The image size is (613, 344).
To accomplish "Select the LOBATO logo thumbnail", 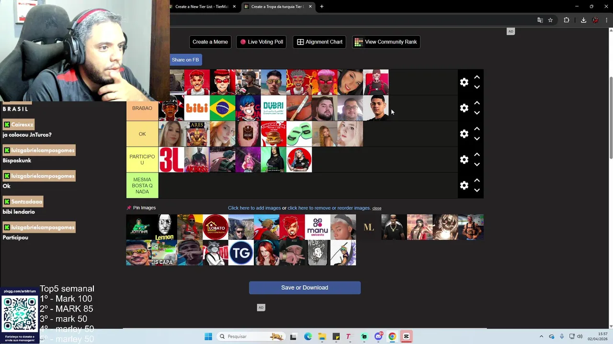I will point(216,227).
